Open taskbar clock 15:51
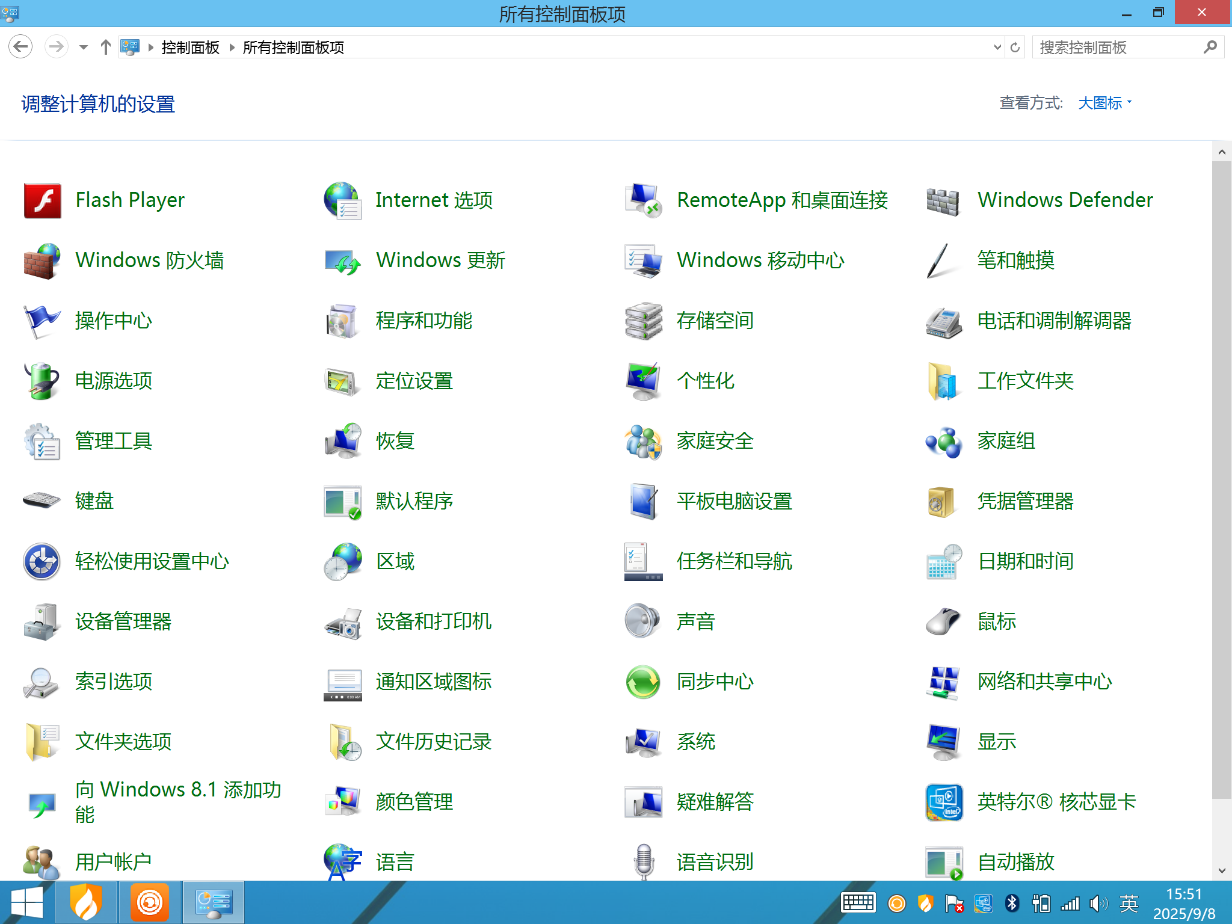The image size is (1232, 924). [1184, 904]
